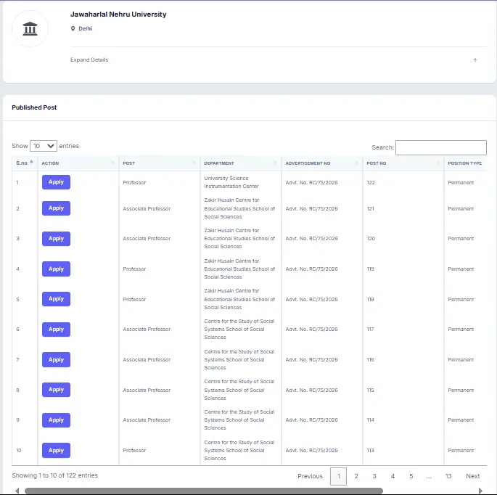Apply for post number 113 Professor
This screenshot has width=497, height=495.
tap(56, 450)
